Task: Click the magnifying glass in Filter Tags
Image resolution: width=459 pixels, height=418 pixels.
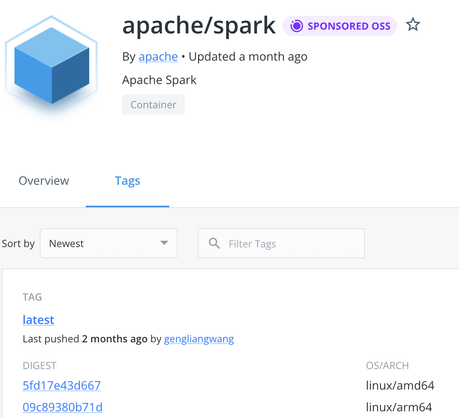Action: [x=214, y=243]
